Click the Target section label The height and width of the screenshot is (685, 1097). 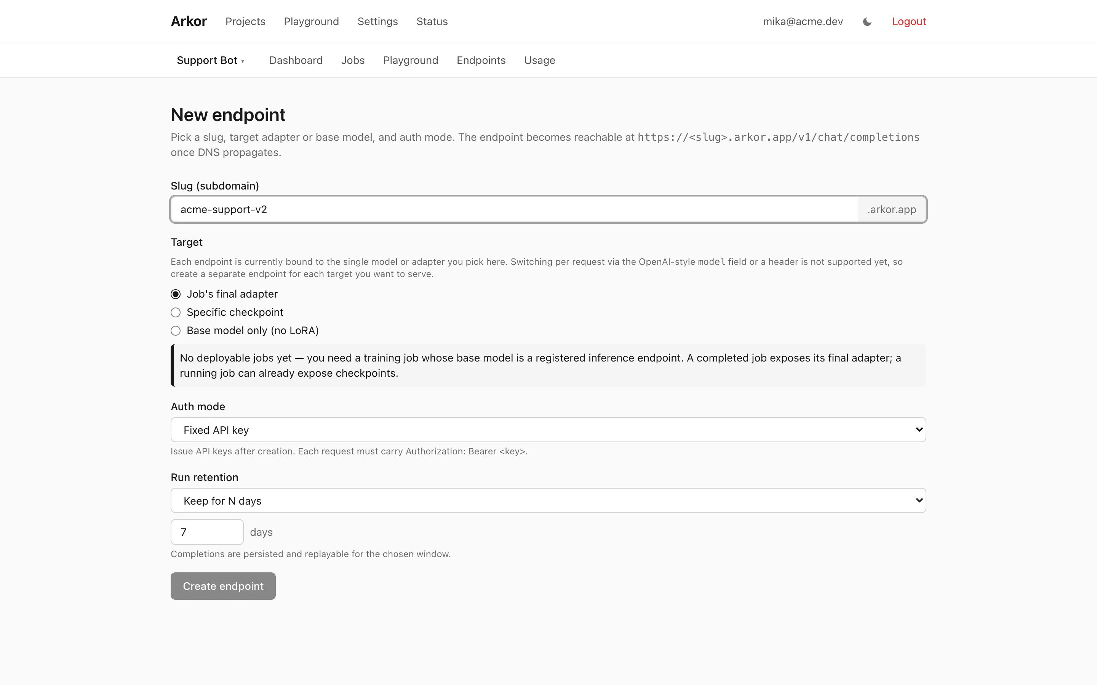pyautogui.click(x=186, y=242)
